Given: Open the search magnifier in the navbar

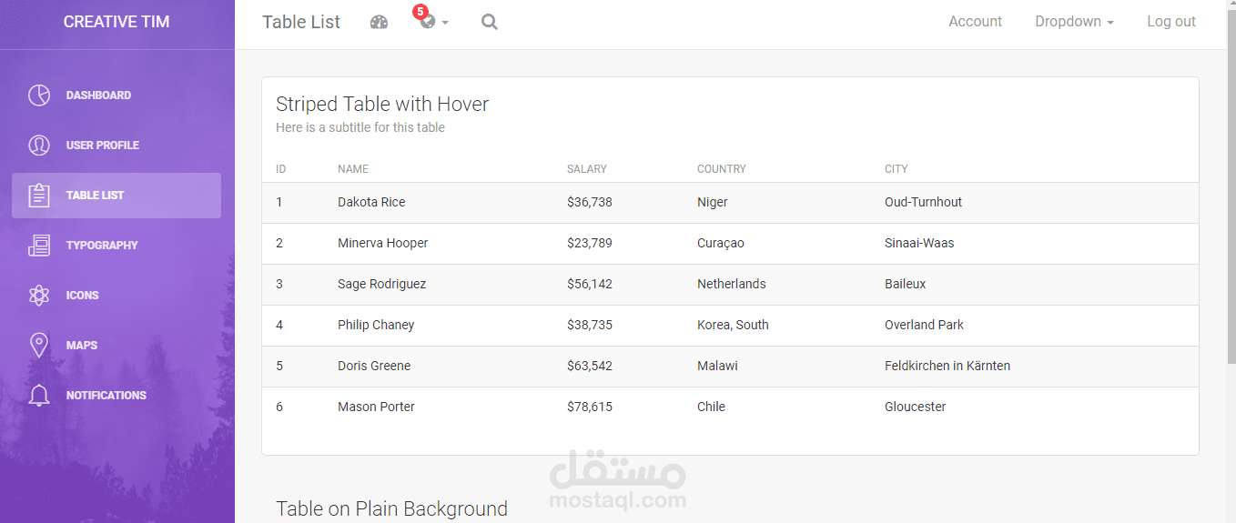Looking at the screenshot, I should (x=489, y=22).
